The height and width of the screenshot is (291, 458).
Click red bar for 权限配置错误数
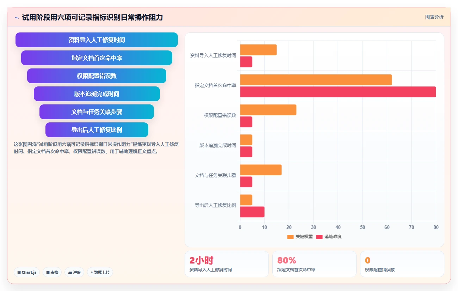pyautogui.click(x=246, y=122)
